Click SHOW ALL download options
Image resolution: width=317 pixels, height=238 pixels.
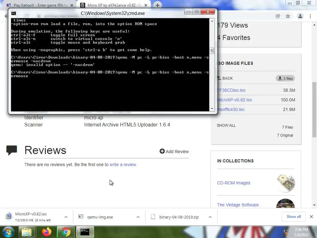[x=226, y=126]
